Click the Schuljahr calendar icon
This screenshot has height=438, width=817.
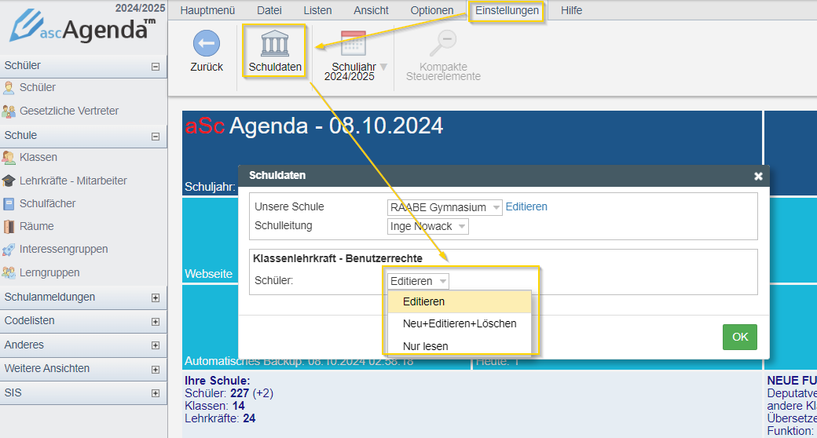click(354, 43)
